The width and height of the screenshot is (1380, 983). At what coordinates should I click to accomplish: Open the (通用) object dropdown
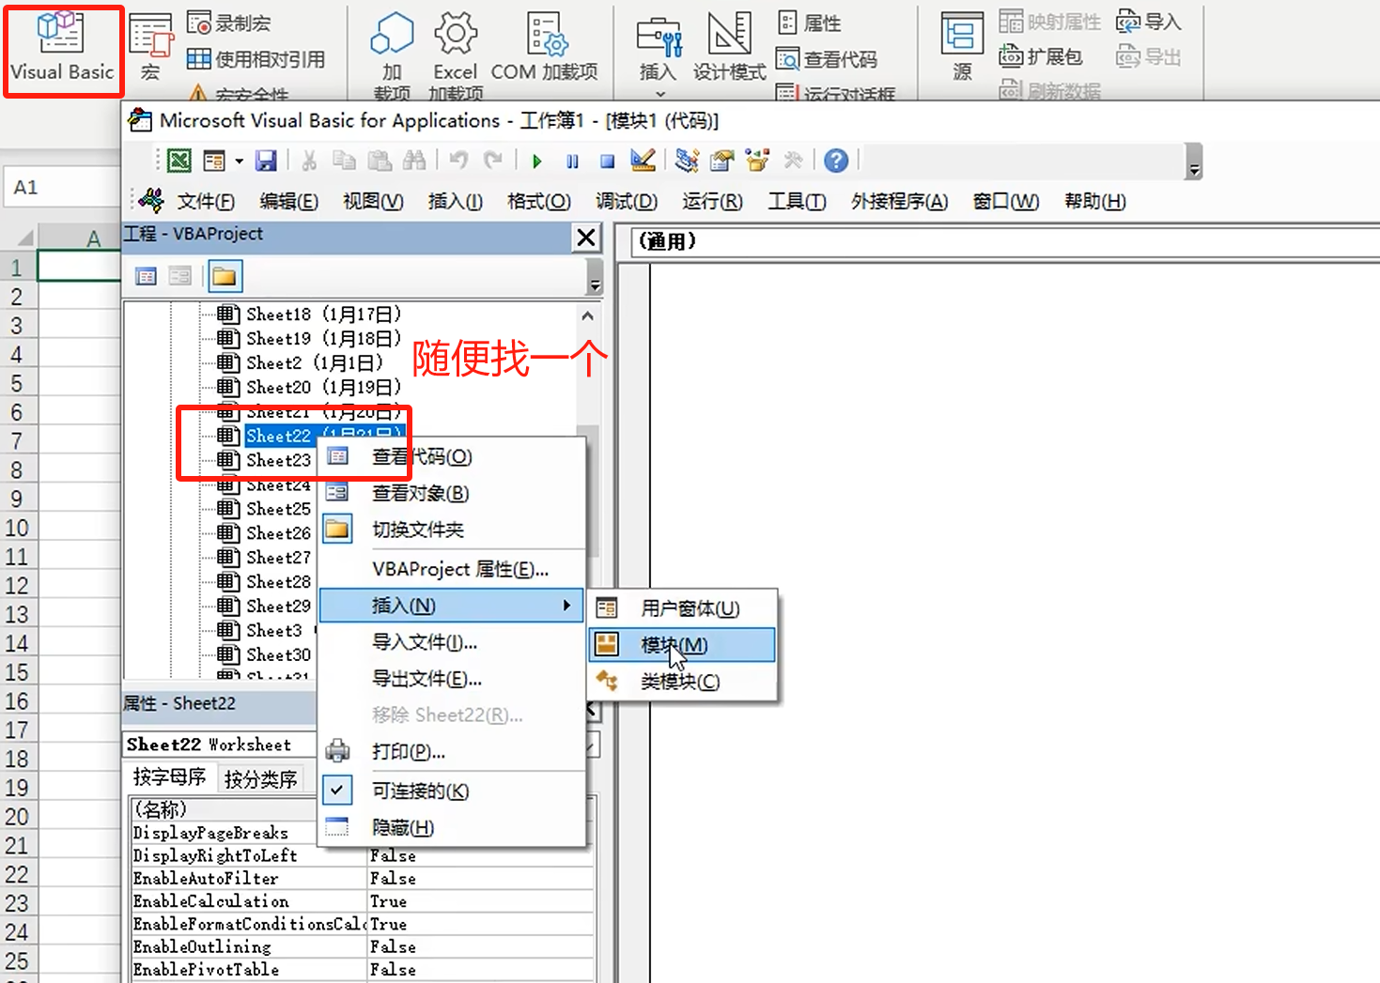click(1005, 242)
